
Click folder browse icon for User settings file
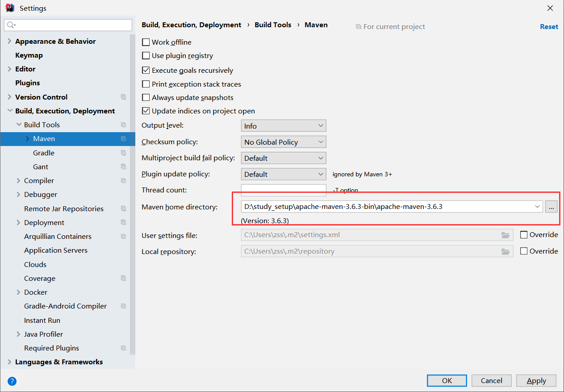point(506,235)
